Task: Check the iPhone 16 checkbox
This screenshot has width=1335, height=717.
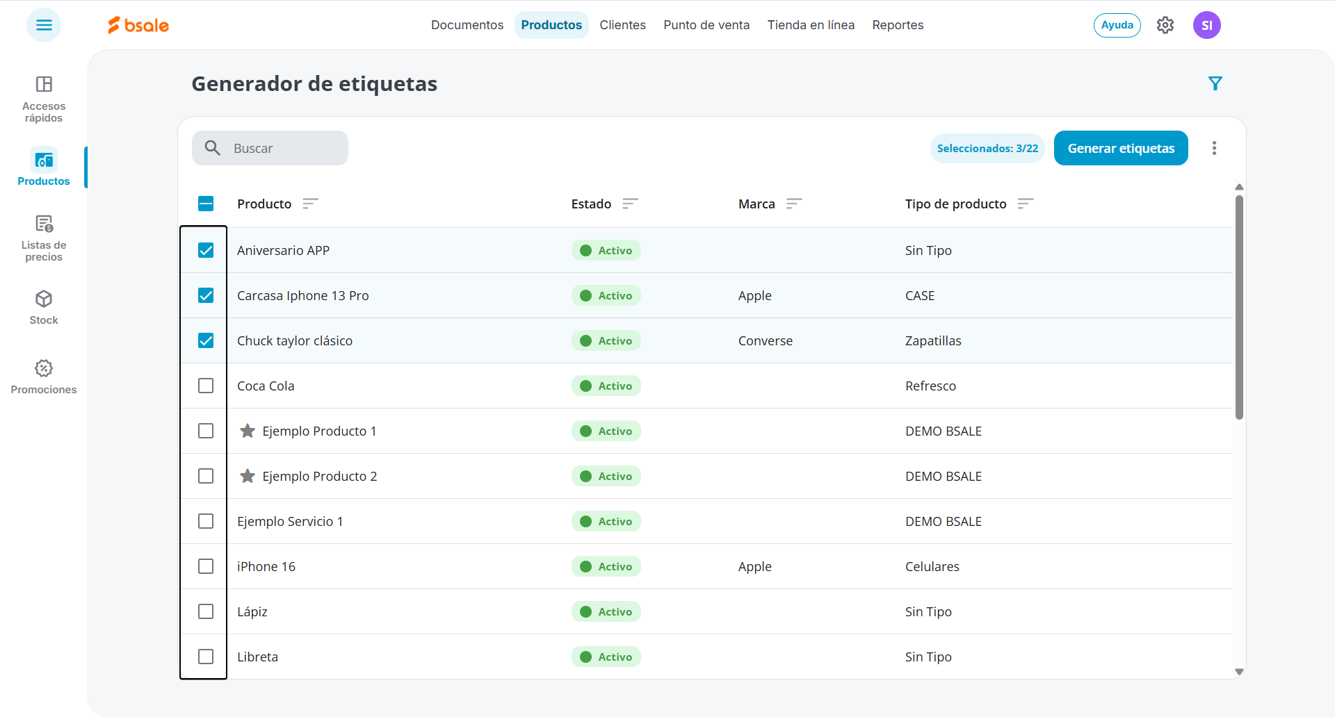Action: 206,566
